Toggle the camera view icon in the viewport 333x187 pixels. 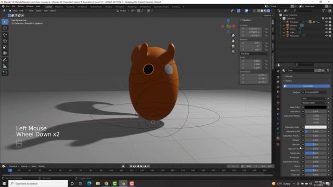[233, 46]
